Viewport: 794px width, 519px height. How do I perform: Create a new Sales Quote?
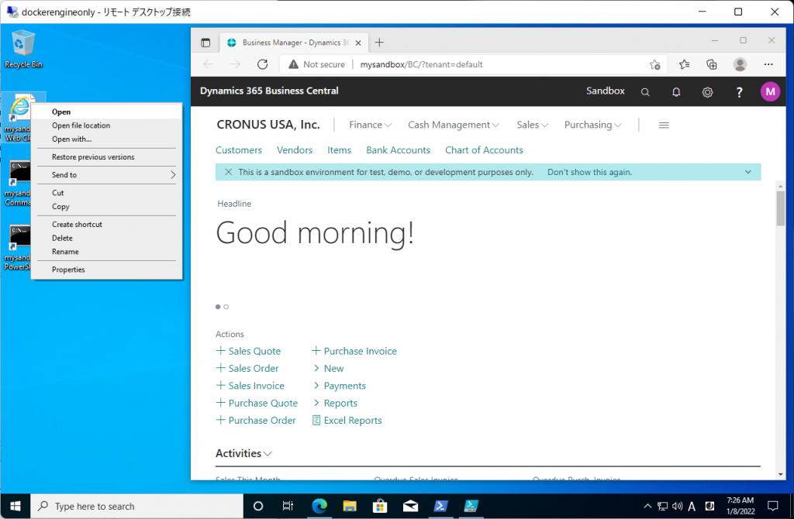click(248, 351)
